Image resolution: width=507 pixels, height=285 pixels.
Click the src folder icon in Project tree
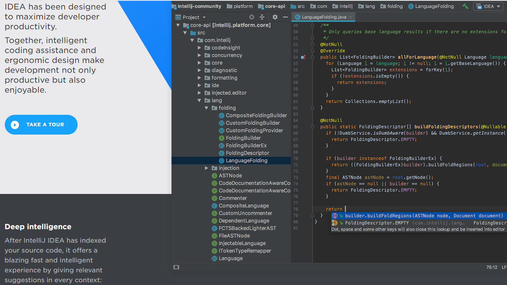click(x=193, y=33)
